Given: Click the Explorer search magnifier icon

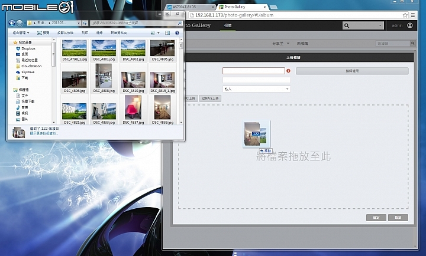Looking at the screenshot, I should [x=180, y=23].
